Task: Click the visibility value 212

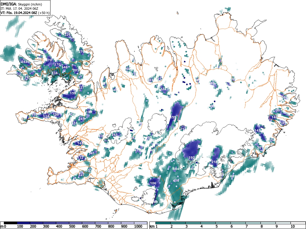Action: 183,129
